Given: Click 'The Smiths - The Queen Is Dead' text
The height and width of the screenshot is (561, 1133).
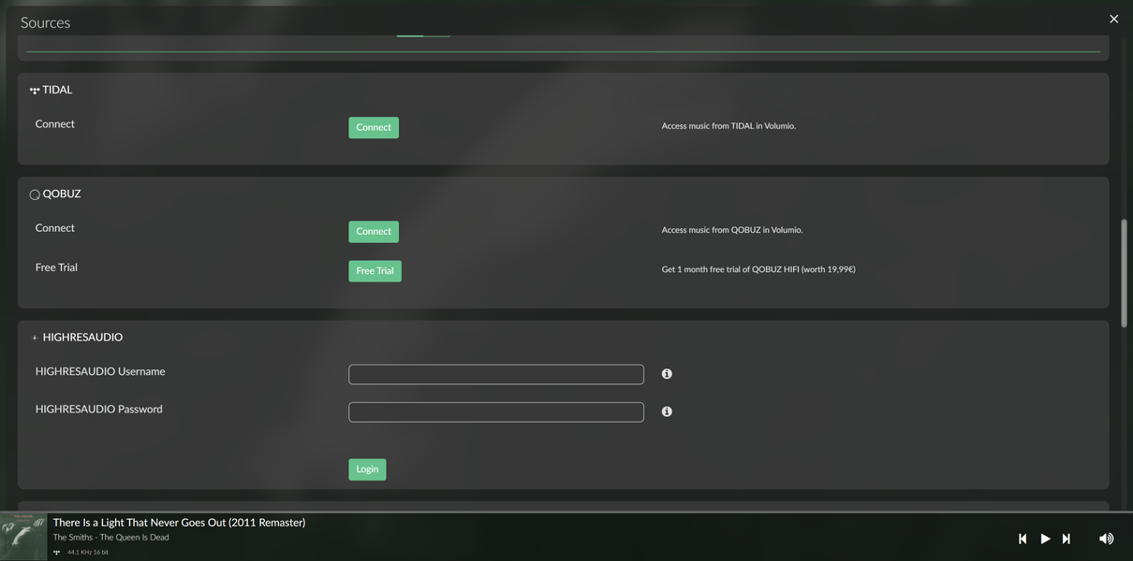Looking at the screenshot, I should point(110,538).
